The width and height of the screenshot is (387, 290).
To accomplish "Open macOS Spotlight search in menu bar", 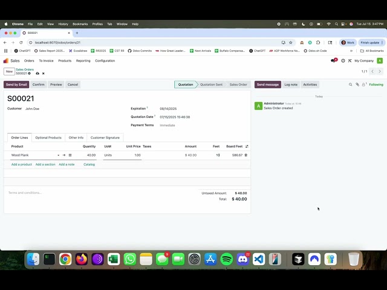I will [336, 24].
